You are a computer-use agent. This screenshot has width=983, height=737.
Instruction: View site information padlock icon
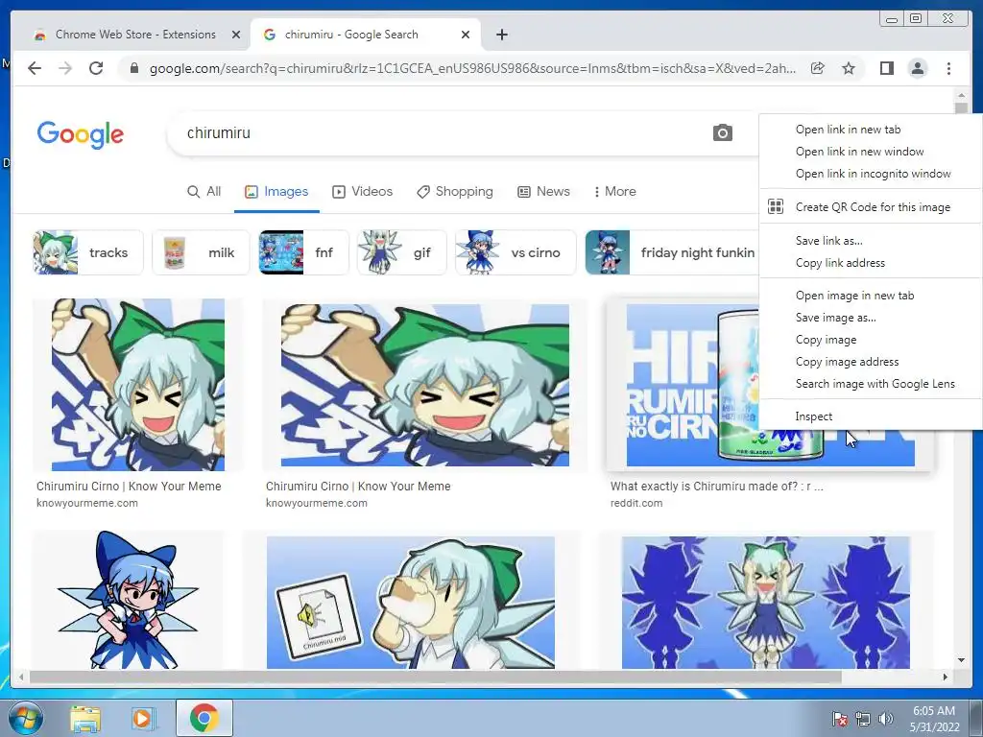[133, 68]
